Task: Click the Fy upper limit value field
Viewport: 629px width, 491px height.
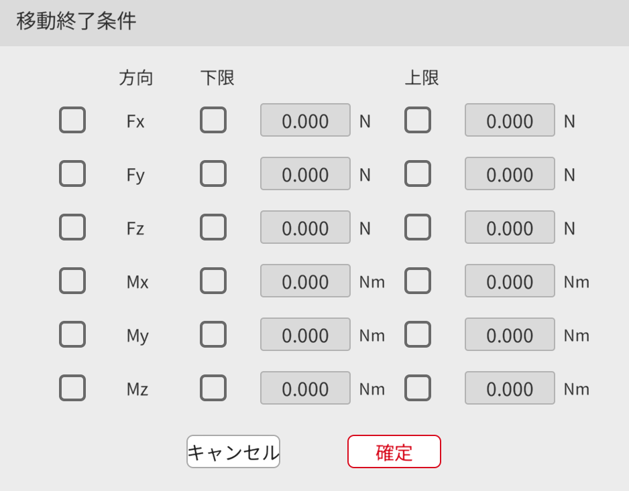Action: 510,174
